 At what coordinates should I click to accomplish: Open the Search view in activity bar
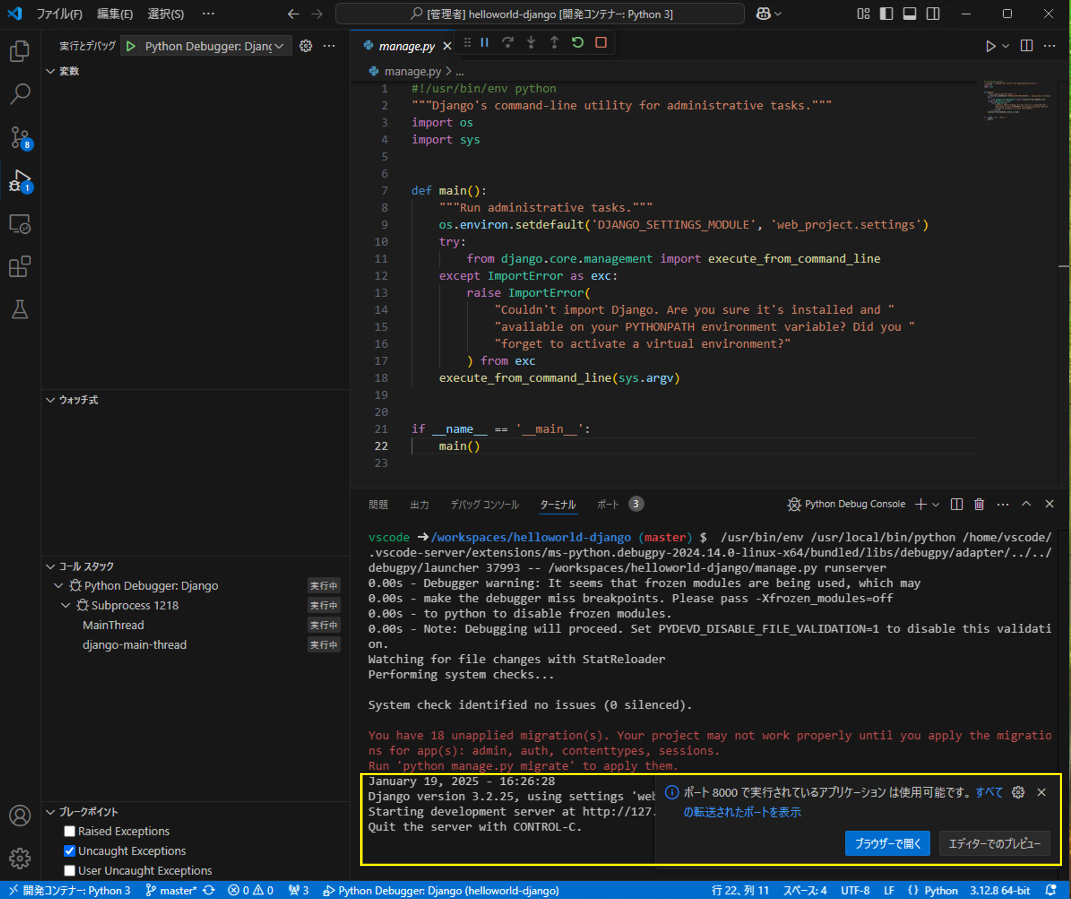[x=20, y=94]
